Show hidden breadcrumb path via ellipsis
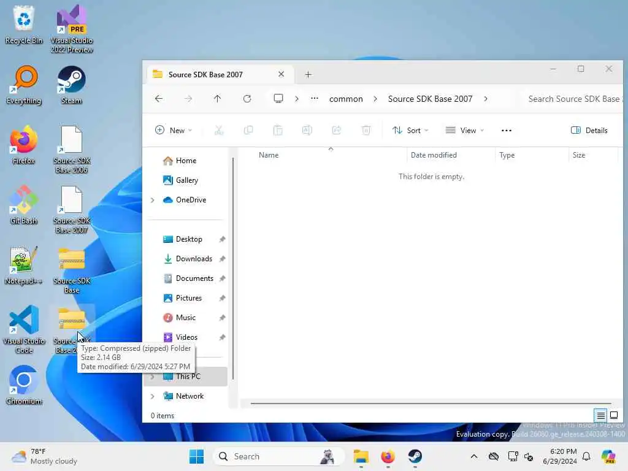628x471 pixels. pyautogui.click(x=315, y=99)
